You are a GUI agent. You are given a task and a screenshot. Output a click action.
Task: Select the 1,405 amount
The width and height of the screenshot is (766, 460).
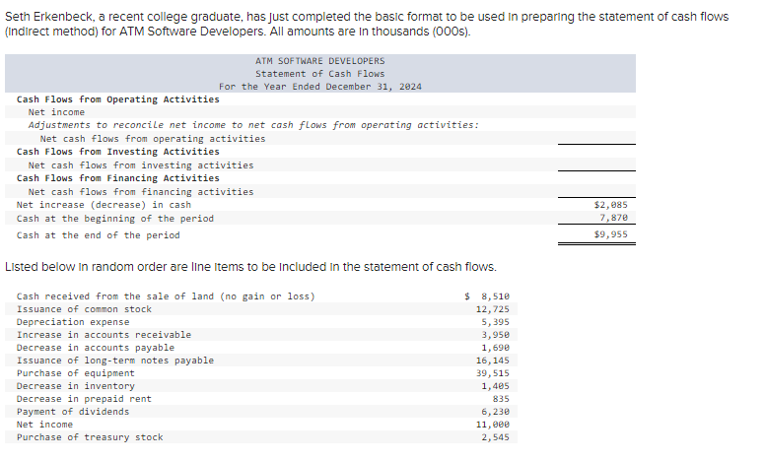click(x=495, y=386)
